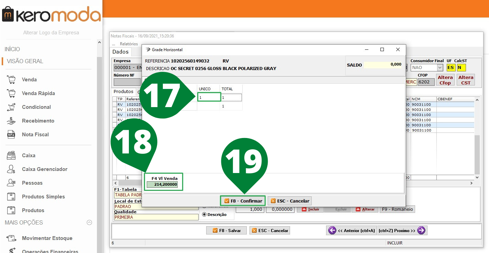Viewport: 489px width, 253px height.
Task: Click the UNICO quantity cell
Action: coord(209,97)
